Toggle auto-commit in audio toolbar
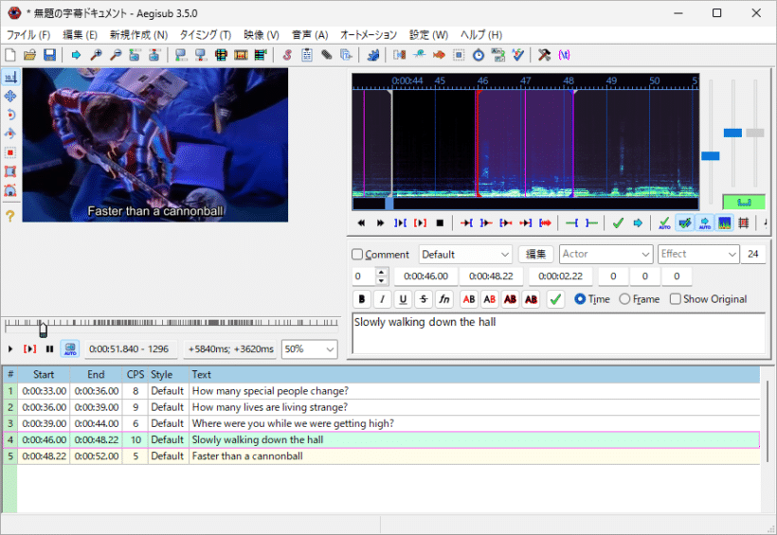The image size is (777, 535). tap(664, 223)
